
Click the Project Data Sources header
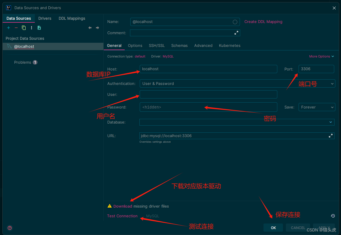coord(25,39)
